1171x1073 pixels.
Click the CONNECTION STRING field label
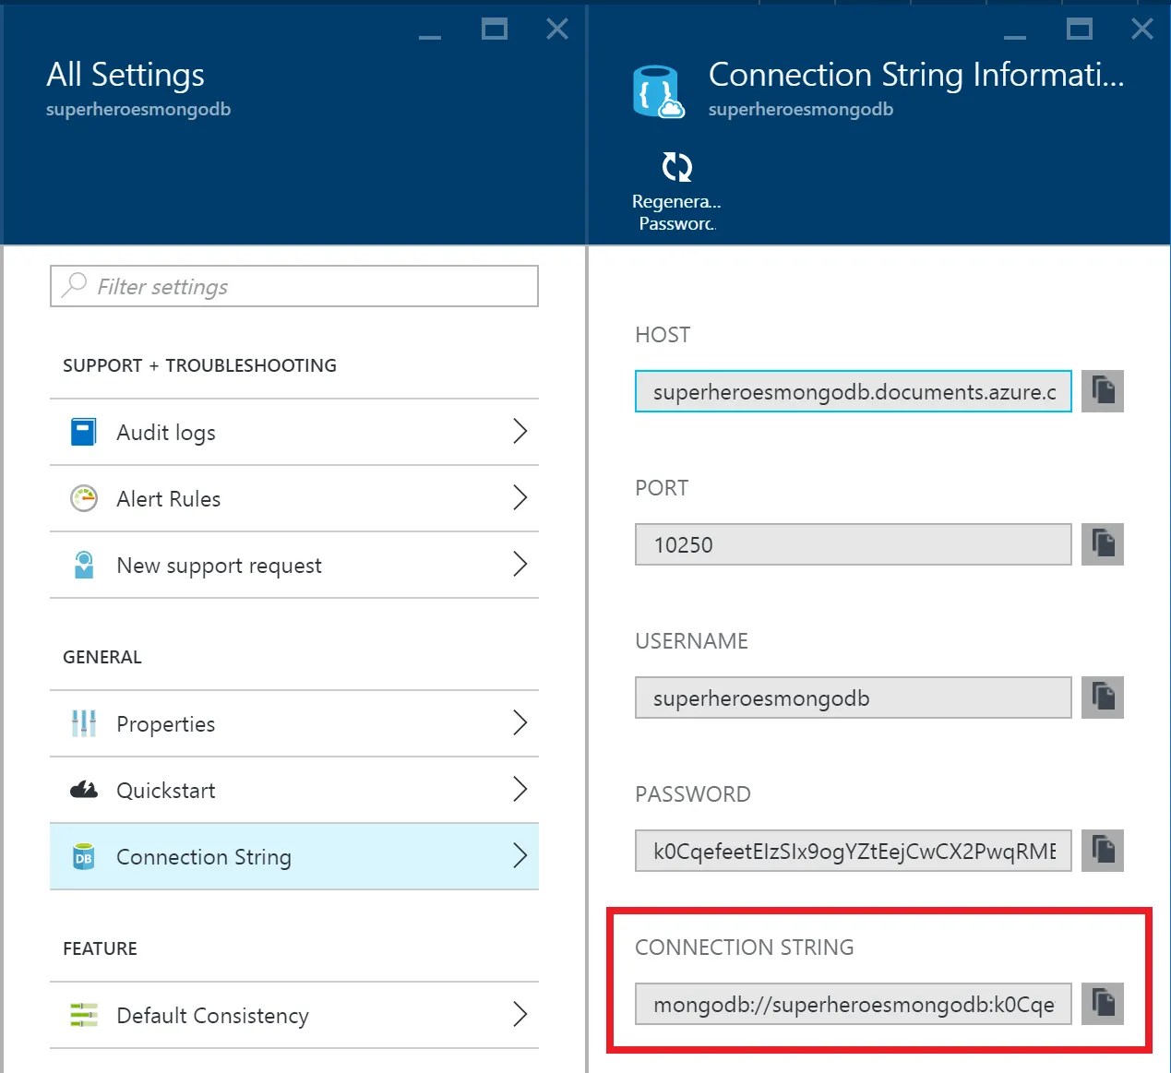tap(745, 948)
